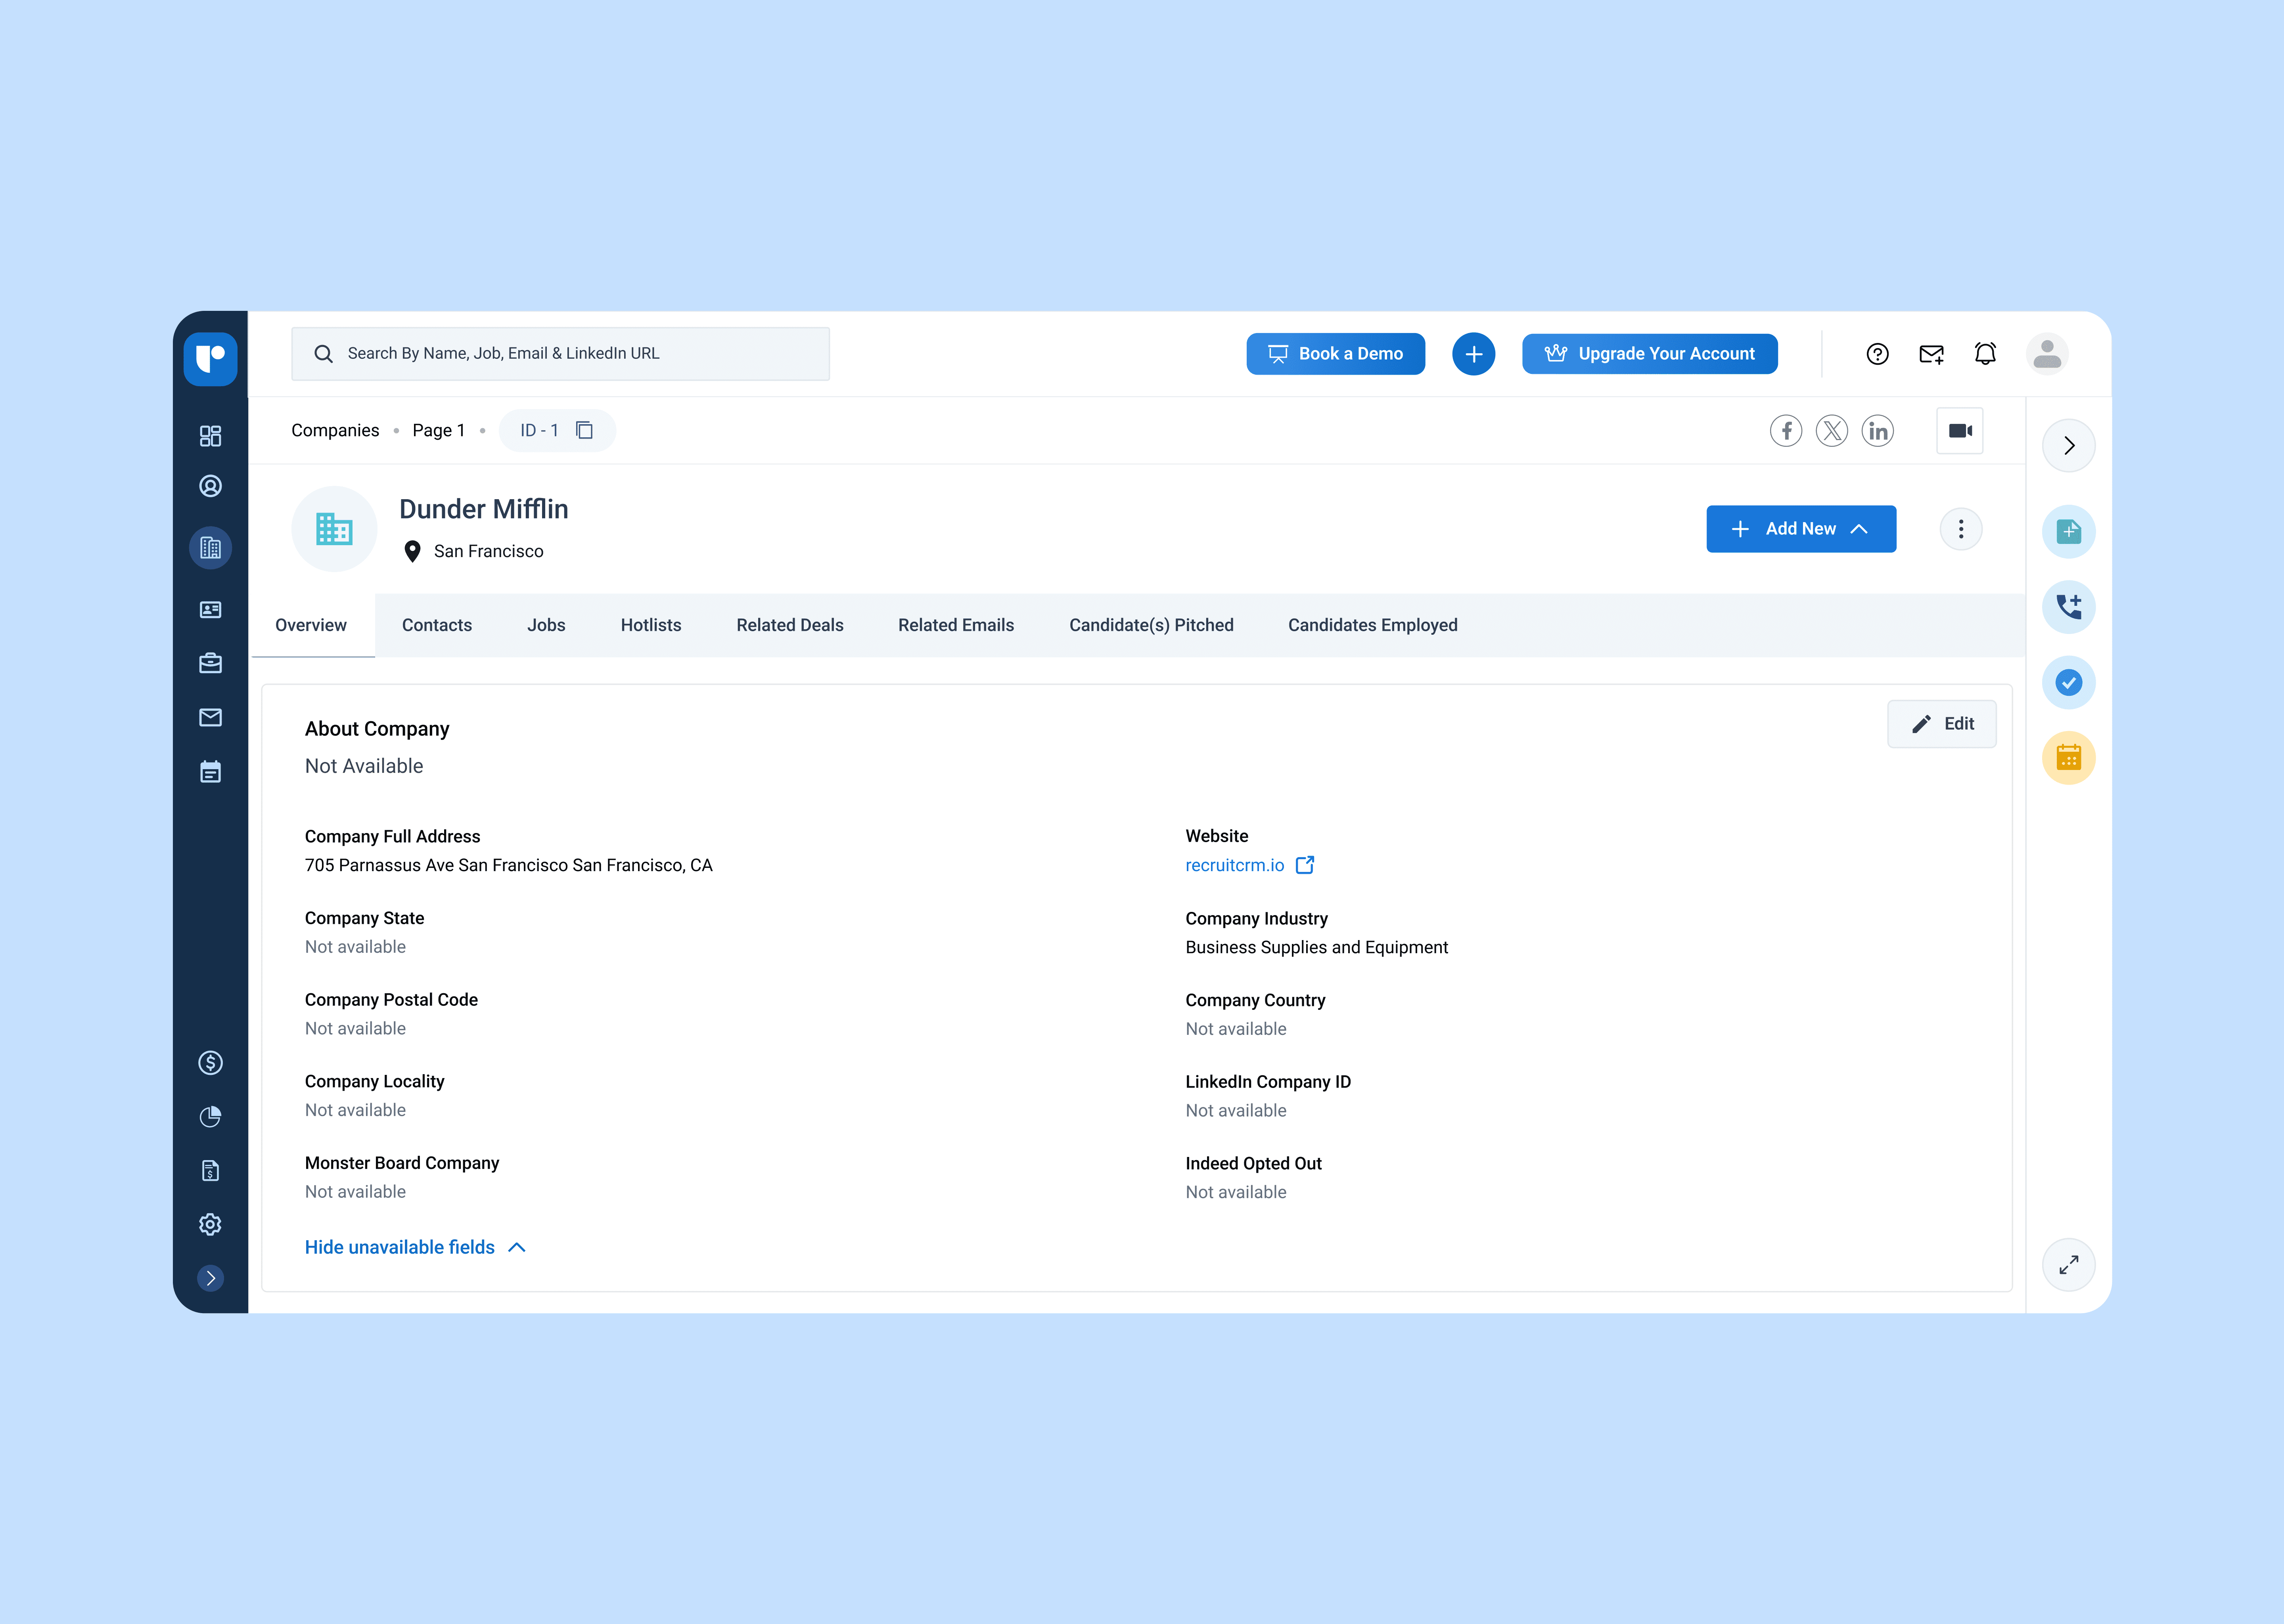2284x1624 pixels.
Task: Open the recruitcrm.io website link
Action: tap(1234, 865)
